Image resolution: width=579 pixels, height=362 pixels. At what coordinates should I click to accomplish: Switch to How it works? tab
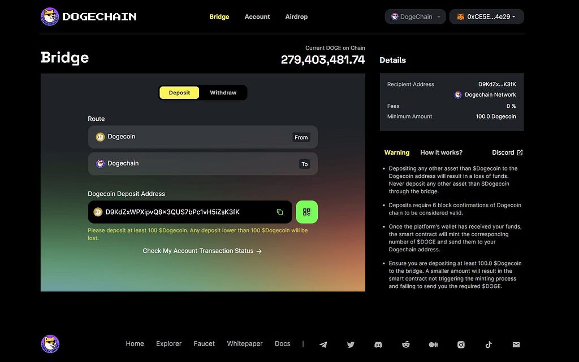pos(441,152)
